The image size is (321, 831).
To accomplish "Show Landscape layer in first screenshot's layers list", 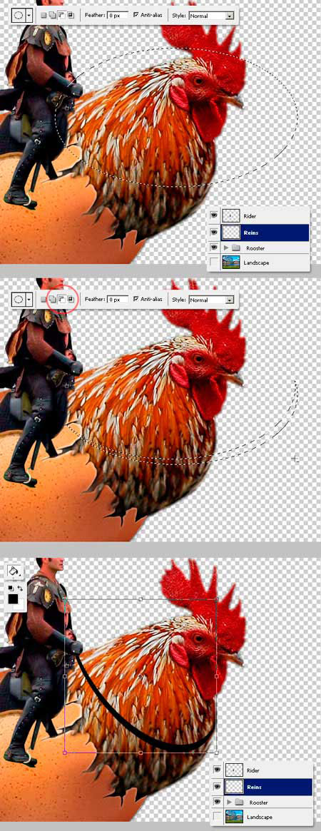I will pyautogui.click(x=214, y=262).
